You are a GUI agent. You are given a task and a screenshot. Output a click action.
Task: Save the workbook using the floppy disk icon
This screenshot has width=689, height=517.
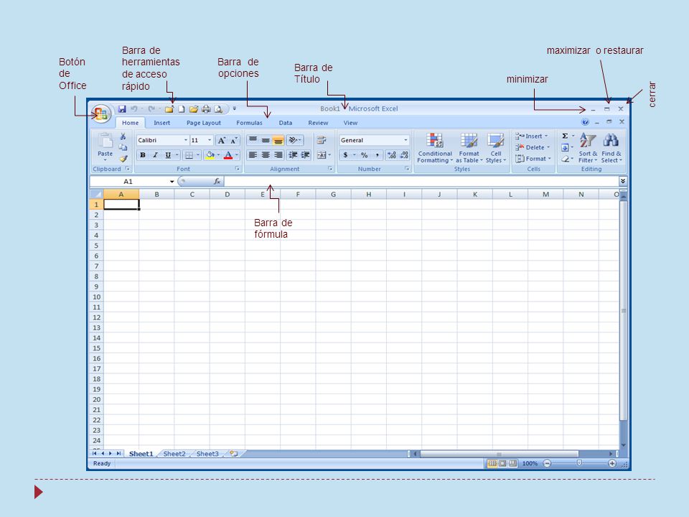pyautogui.click(x=122, y=109)
